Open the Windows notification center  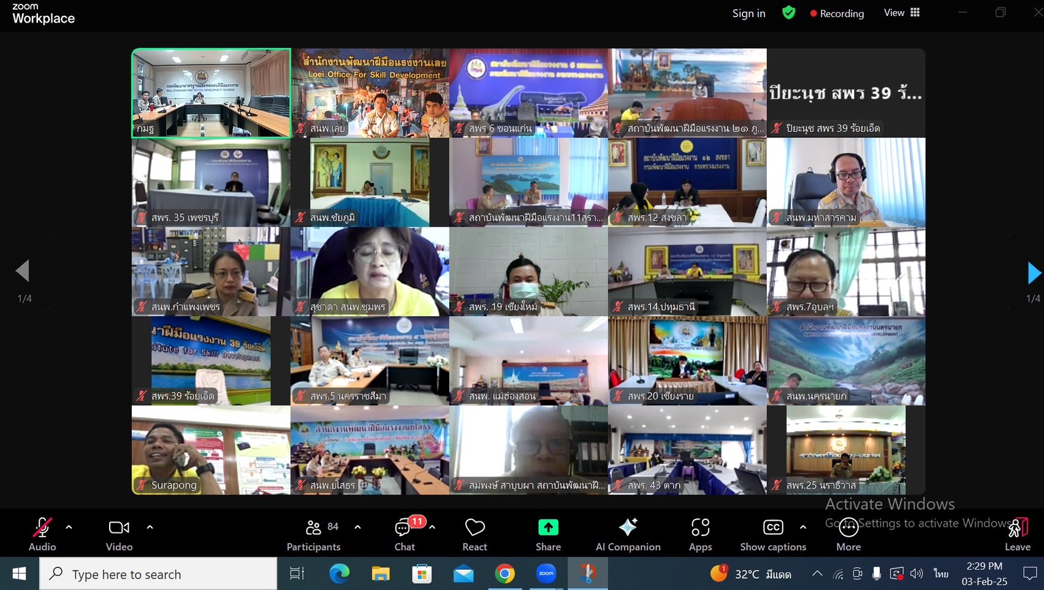pyautogui.click(x=1030, y=573)
